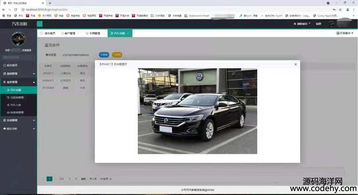This screenshot has width=358, height=195.
Task: Open the 京东 bookmark
Action: [x=19, y=16]
